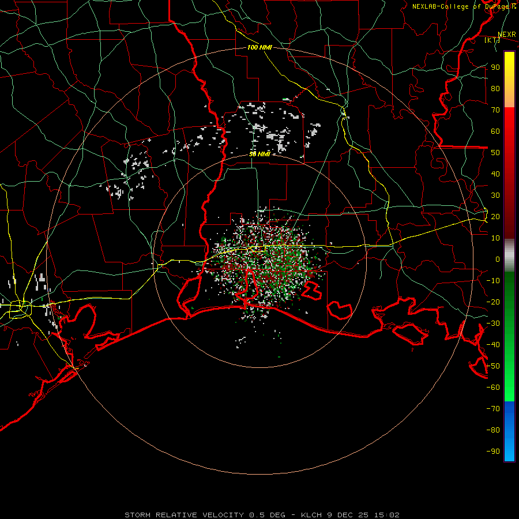Click the -80 value on the velocity scale
The height and width of the screenshot is (519, 519).
point(493,430)
